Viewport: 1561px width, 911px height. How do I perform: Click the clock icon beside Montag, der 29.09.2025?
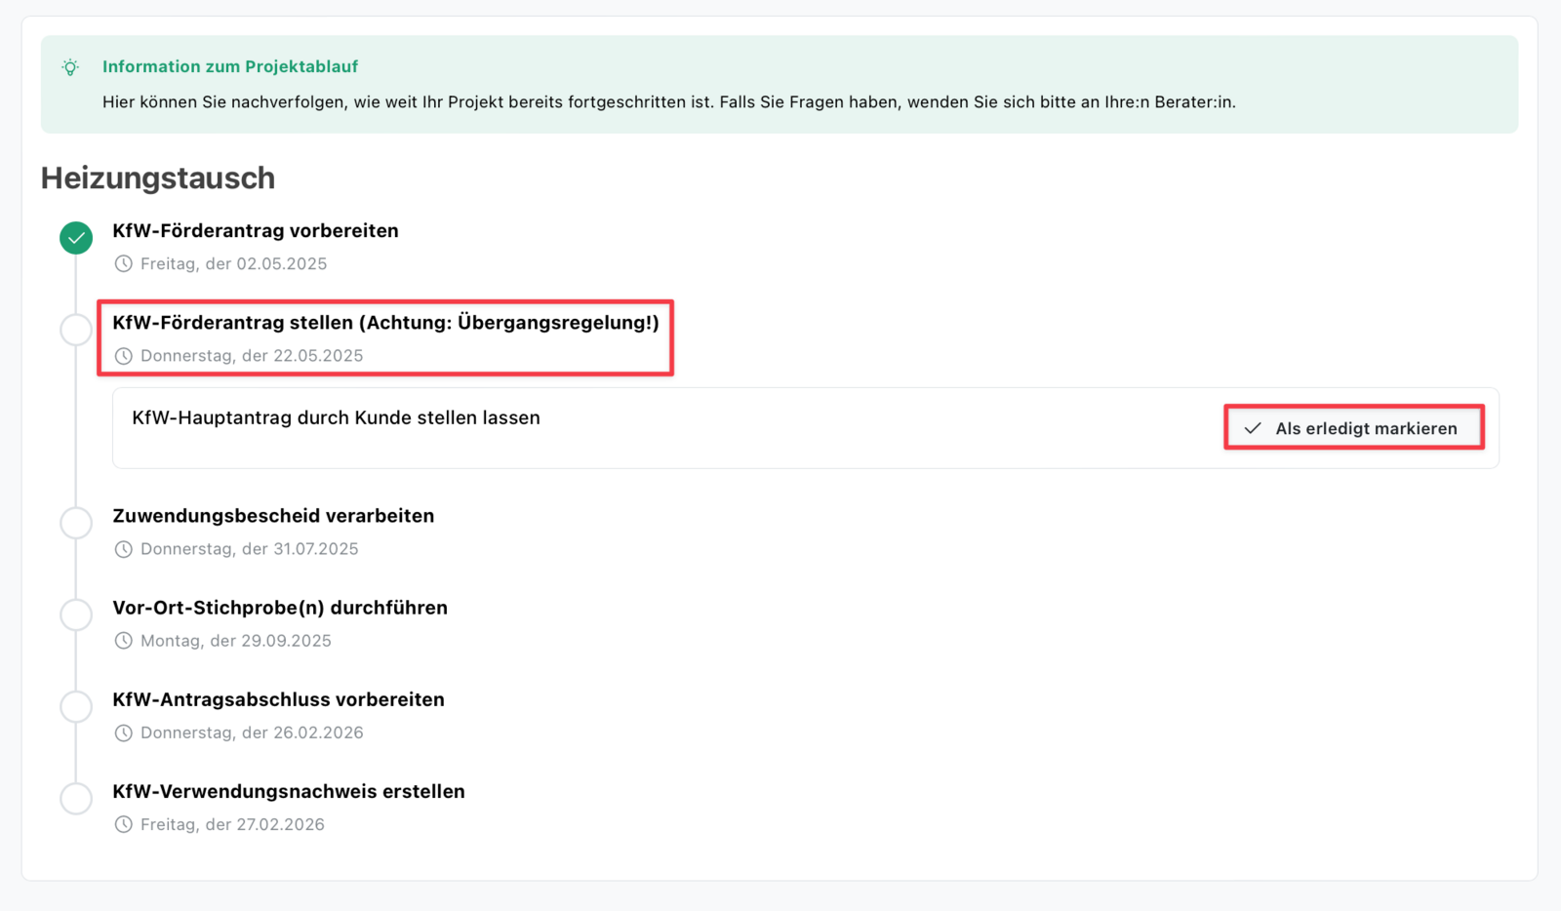[123, 640]
